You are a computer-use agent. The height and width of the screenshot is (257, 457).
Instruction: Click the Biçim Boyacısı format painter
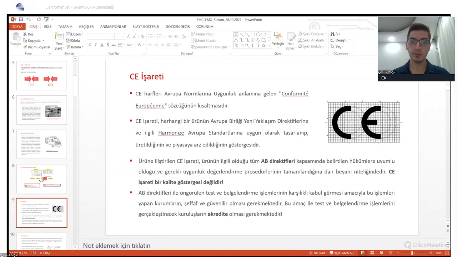(36, 47)
